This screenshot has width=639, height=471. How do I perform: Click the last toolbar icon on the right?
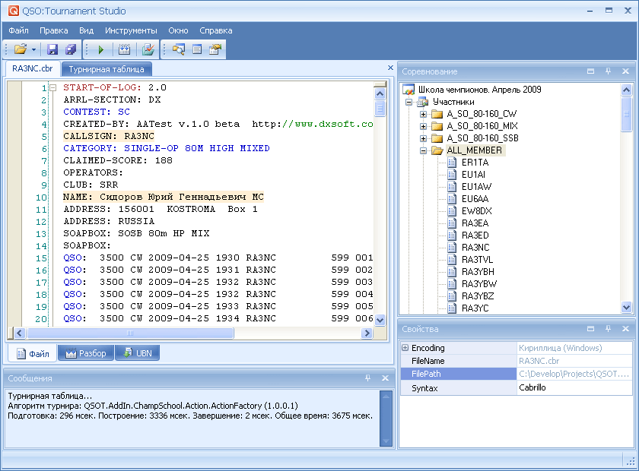pos(215,49)
